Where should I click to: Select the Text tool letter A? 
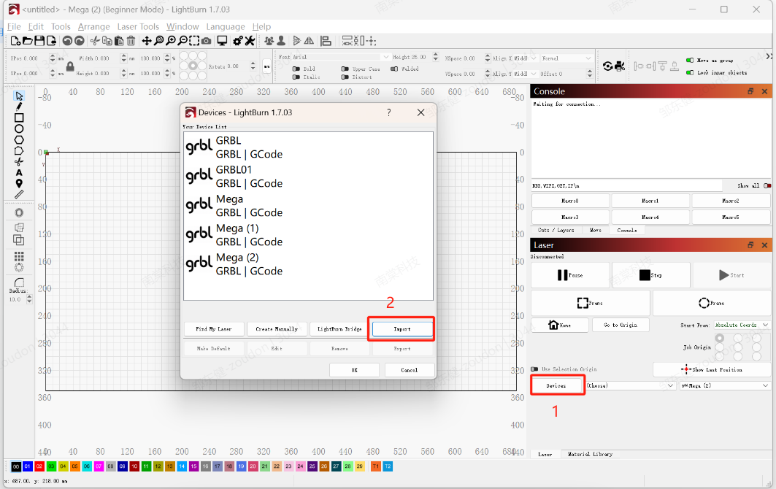(19, 173)
